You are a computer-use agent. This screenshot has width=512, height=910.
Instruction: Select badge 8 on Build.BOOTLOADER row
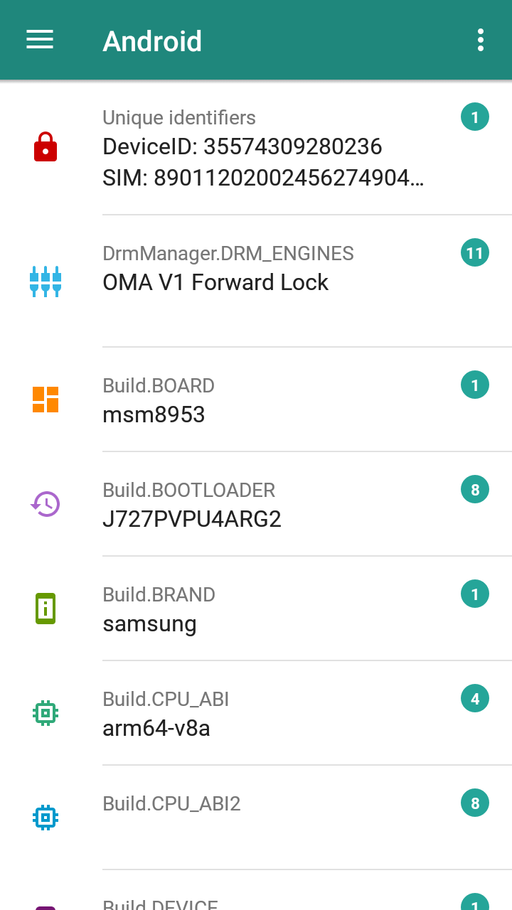[475, 490]
